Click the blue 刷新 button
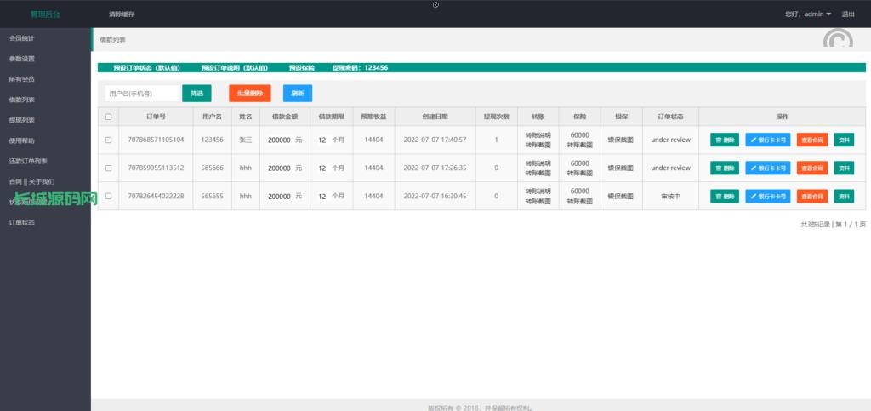The image size is (871, 411). 297,94
